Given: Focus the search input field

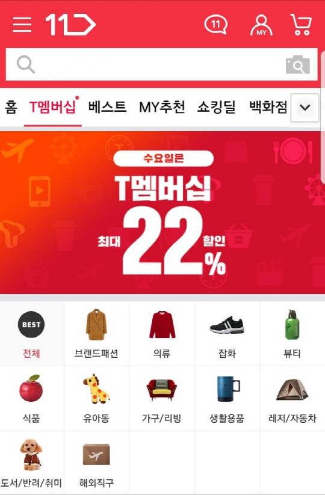Looking at the screenshot, I should tap(161, 64).
